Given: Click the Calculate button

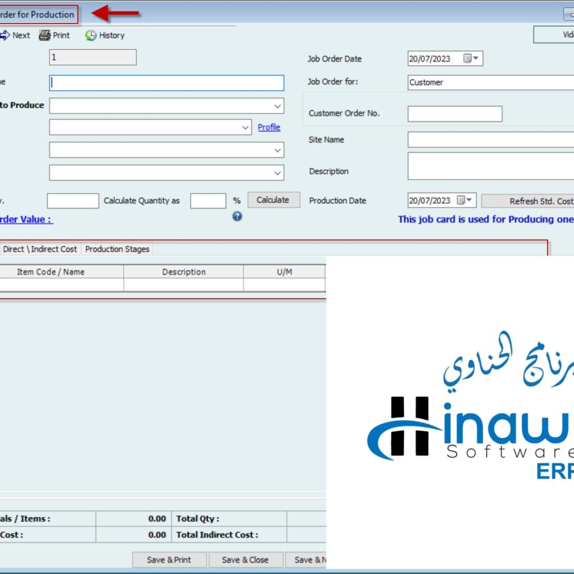Looking at the screenshot, I should (x=274, y=200).
